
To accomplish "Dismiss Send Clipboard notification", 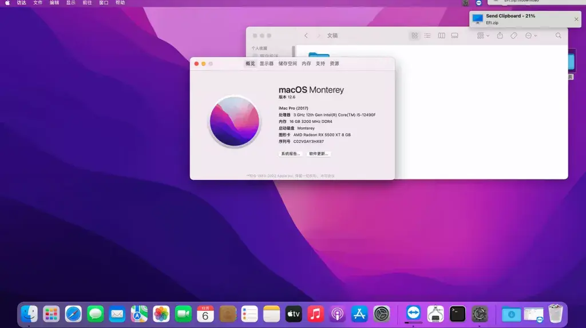I will click(576, 19).
